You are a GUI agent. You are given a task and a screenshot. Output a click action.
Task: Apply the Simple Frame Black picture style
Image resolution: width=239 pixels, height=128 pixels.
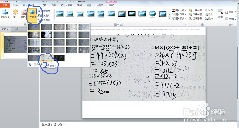142,14
